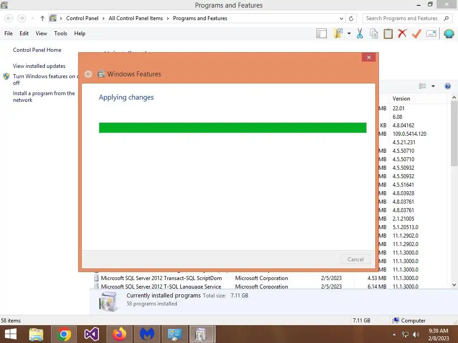Open File Explorer from taskbar
The height and width of the screenshot is (343, 458).
(x=36, y=334)
